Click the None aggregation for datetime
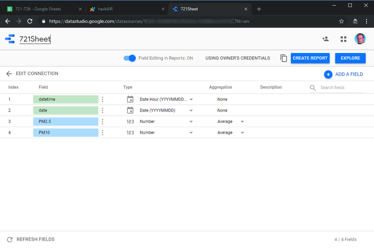 point(222,99)
